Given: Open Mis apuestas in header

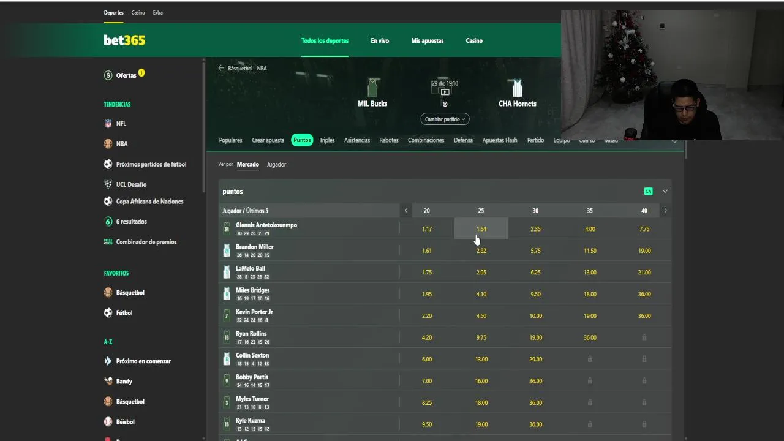Looking at the screenshot, I should point(428,40).
